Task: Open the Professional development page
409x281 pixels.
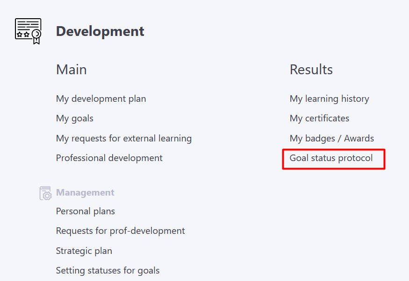Action: (109, 158)
